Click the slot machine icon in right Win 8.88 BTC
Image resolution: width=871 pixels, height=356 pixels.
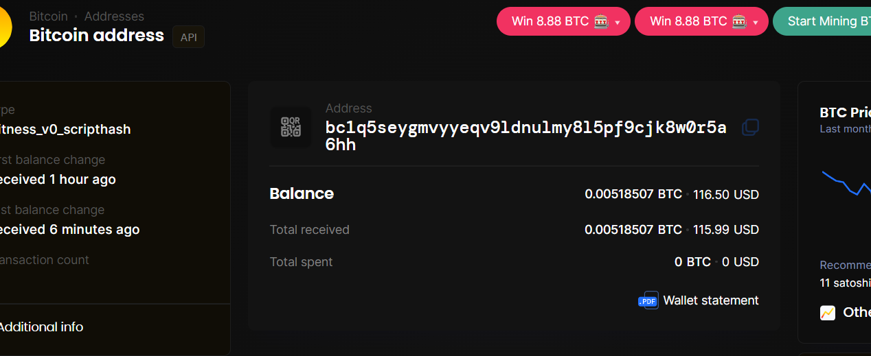(738, 21)
